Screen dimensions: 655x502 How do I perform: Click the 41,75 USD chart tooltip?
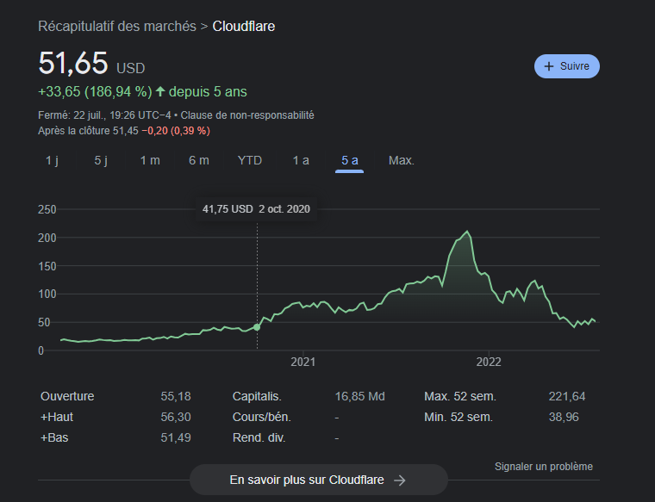coord(256,209)
